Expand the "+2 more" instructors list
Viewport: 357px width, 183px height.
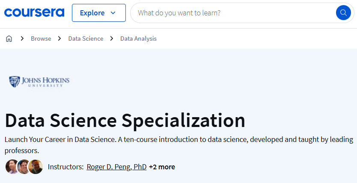[162, 167]
